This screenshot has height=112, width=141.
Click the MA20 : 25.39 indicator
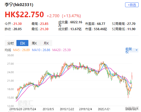click(61, 50)
